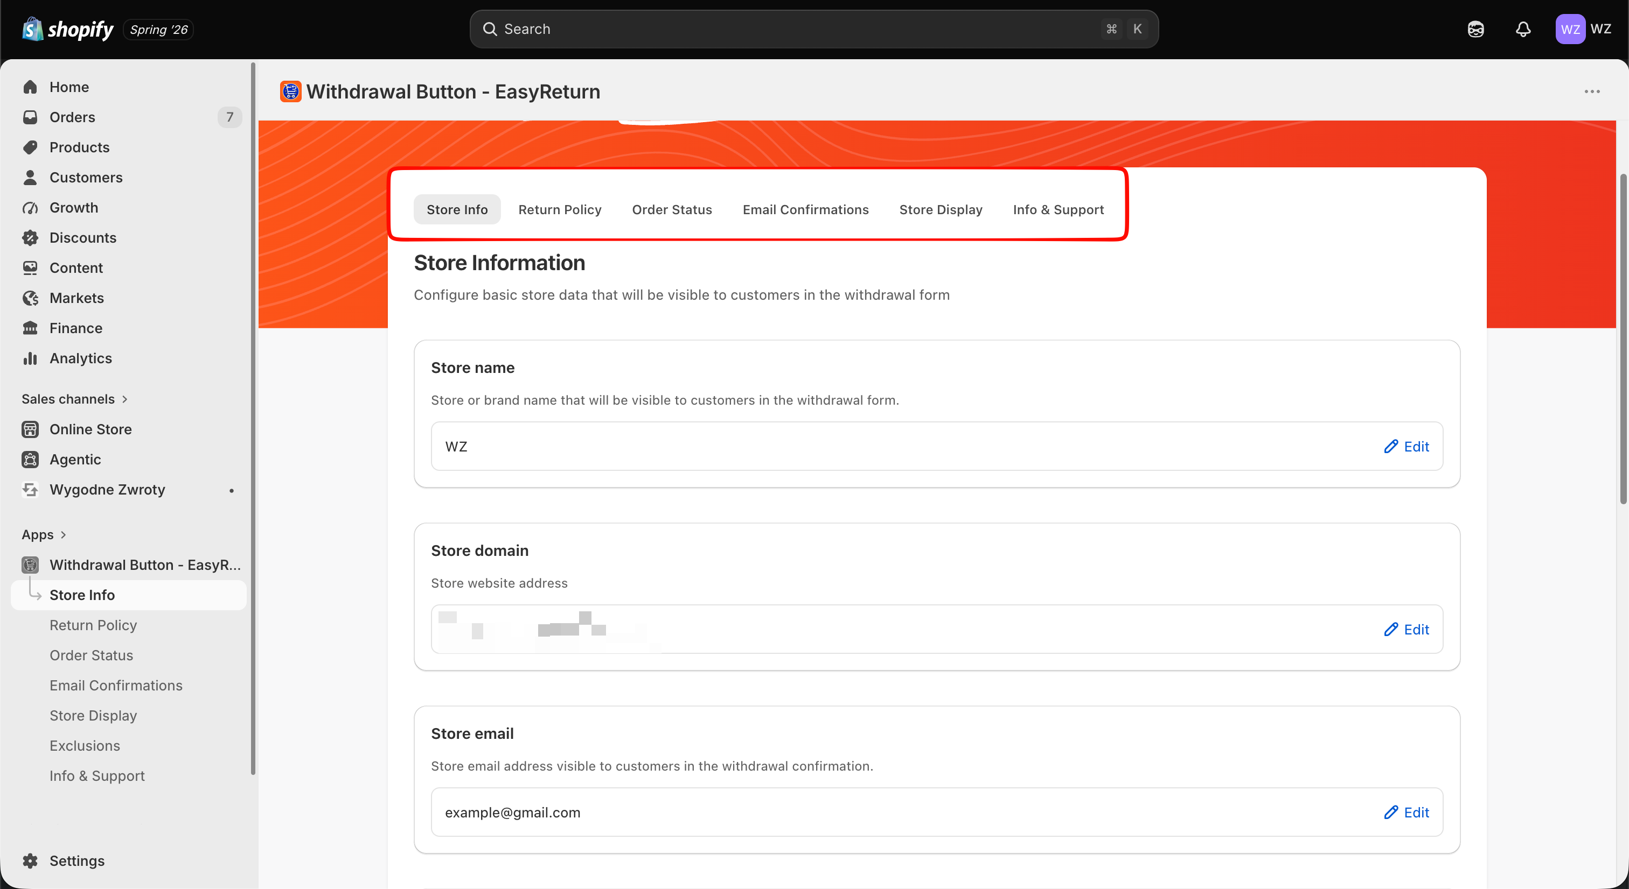Click the Withdrawal Button app icon in sidebar
This screenshot has height=889, width=1629.
30,565
